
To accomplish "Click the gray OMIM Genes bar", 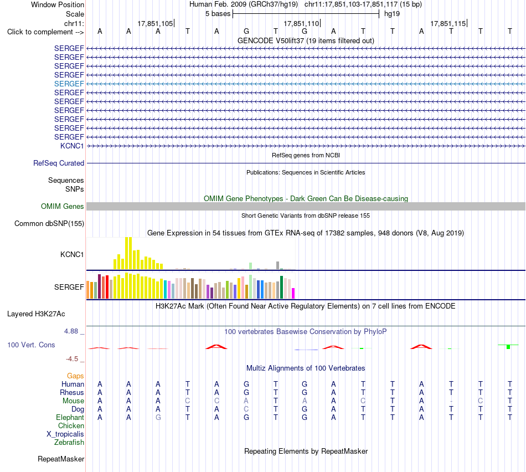I will 306,206.
